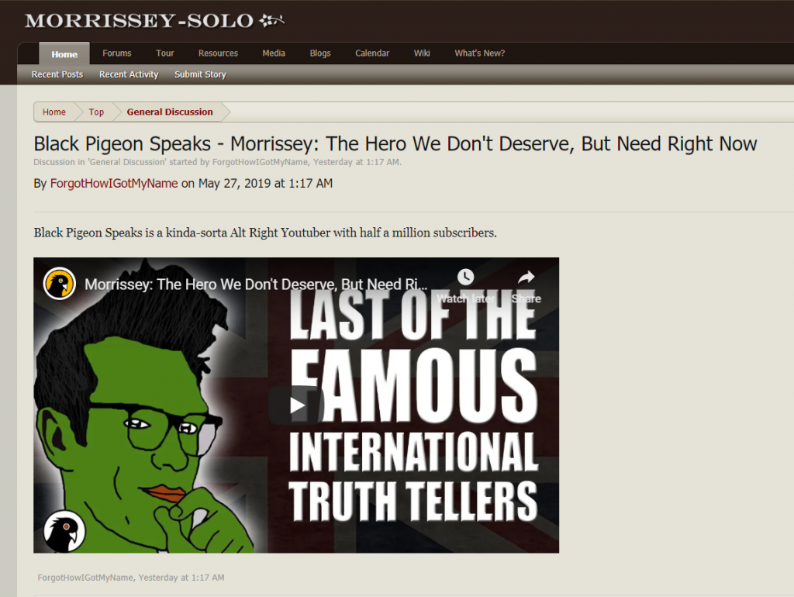794x597 pixels.
Task: Open the Calendar navigation tab
Action: pos(372,53)
